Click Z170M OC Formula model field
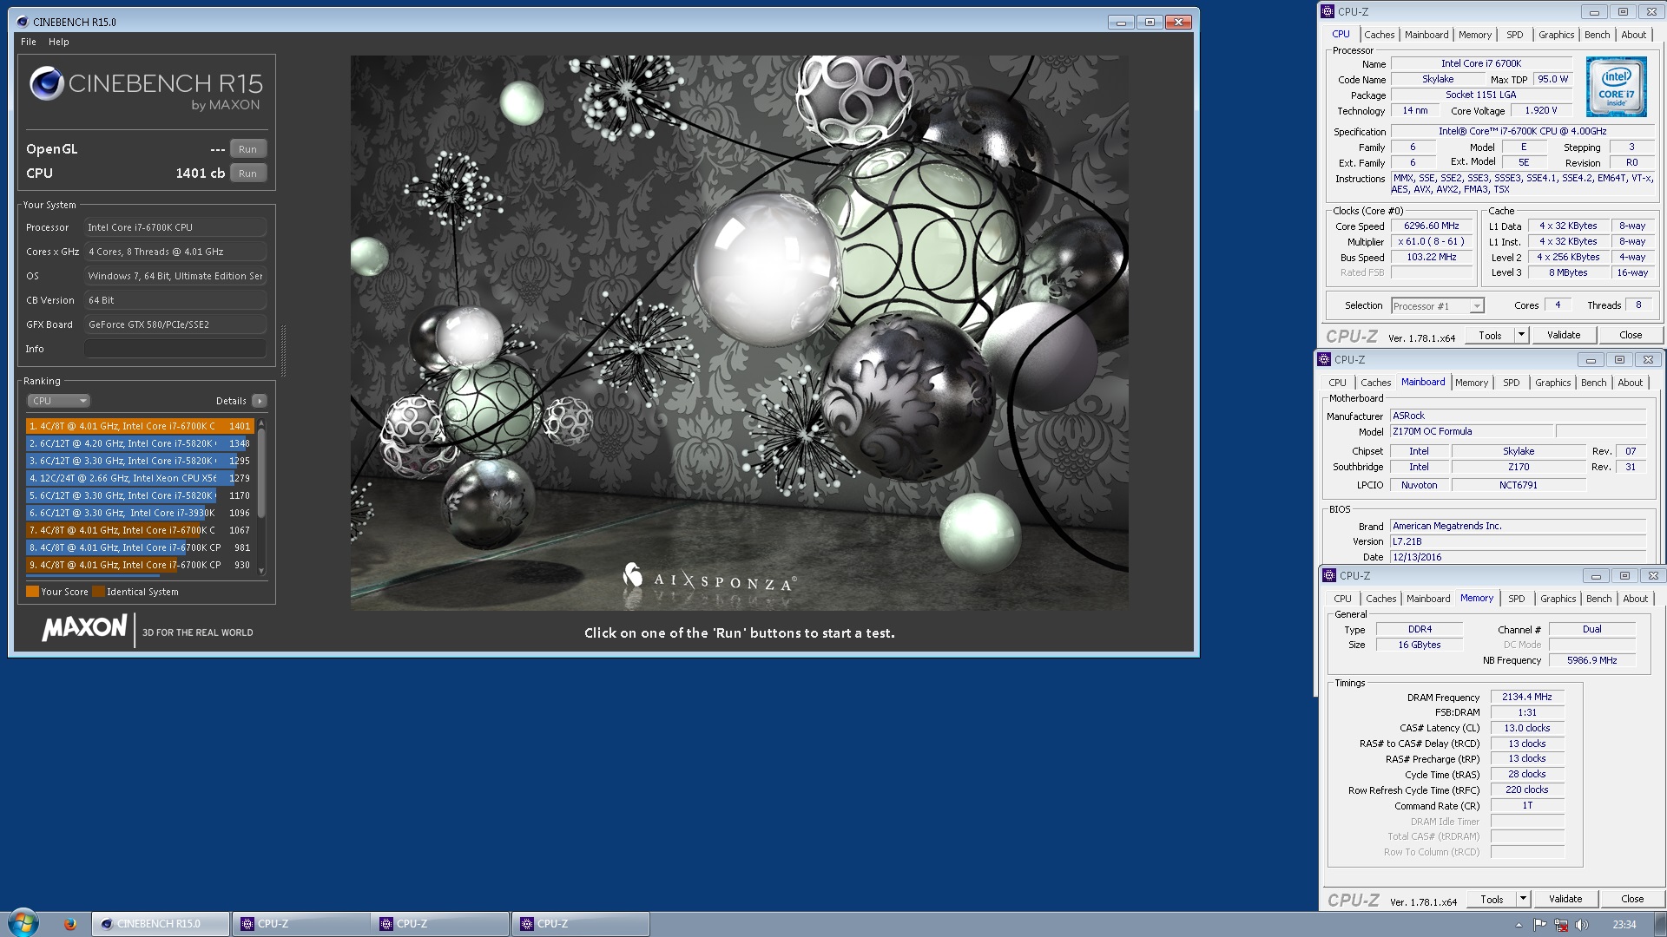 coord(1471,431)
